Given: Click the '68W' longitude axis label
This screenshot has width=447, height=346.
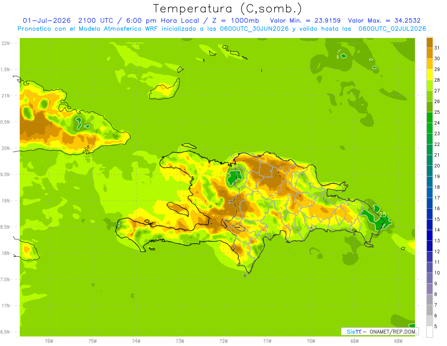Looking at the screenshot, I should pos(398,341).
